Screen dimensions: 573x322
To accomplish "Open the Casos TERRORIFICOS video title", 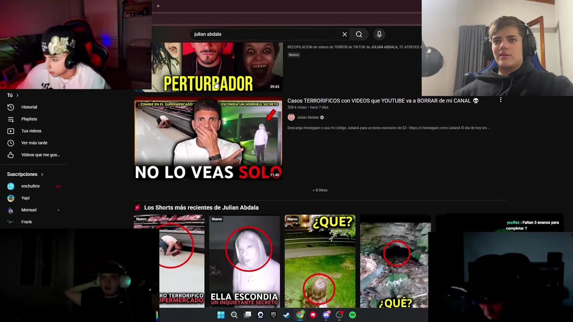I will click(383, 101).
